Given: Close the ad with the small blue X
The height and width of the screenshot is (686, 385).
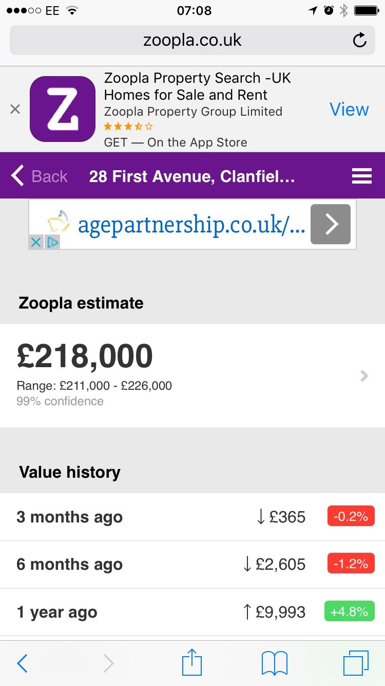Looking at the screenshot, I should tap(35, 242).
